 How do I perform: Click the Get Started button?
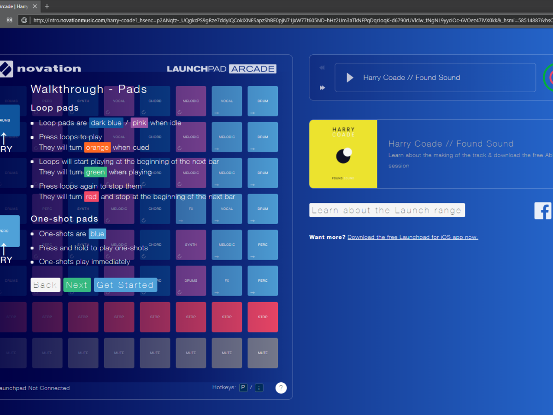point(125,285)
